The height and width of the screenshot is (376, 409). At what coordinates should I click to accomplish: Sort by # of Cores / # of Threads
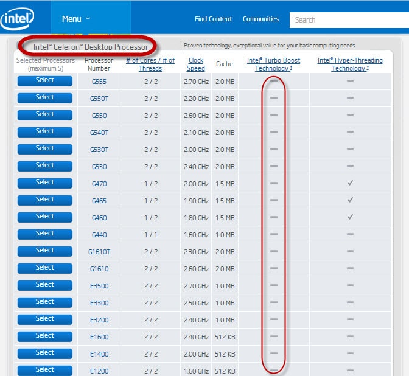pyautogui.click(x=150, y=64)
